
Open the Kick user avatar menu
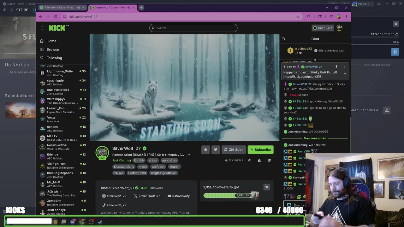pyautogui.click(x=339, y=28)
